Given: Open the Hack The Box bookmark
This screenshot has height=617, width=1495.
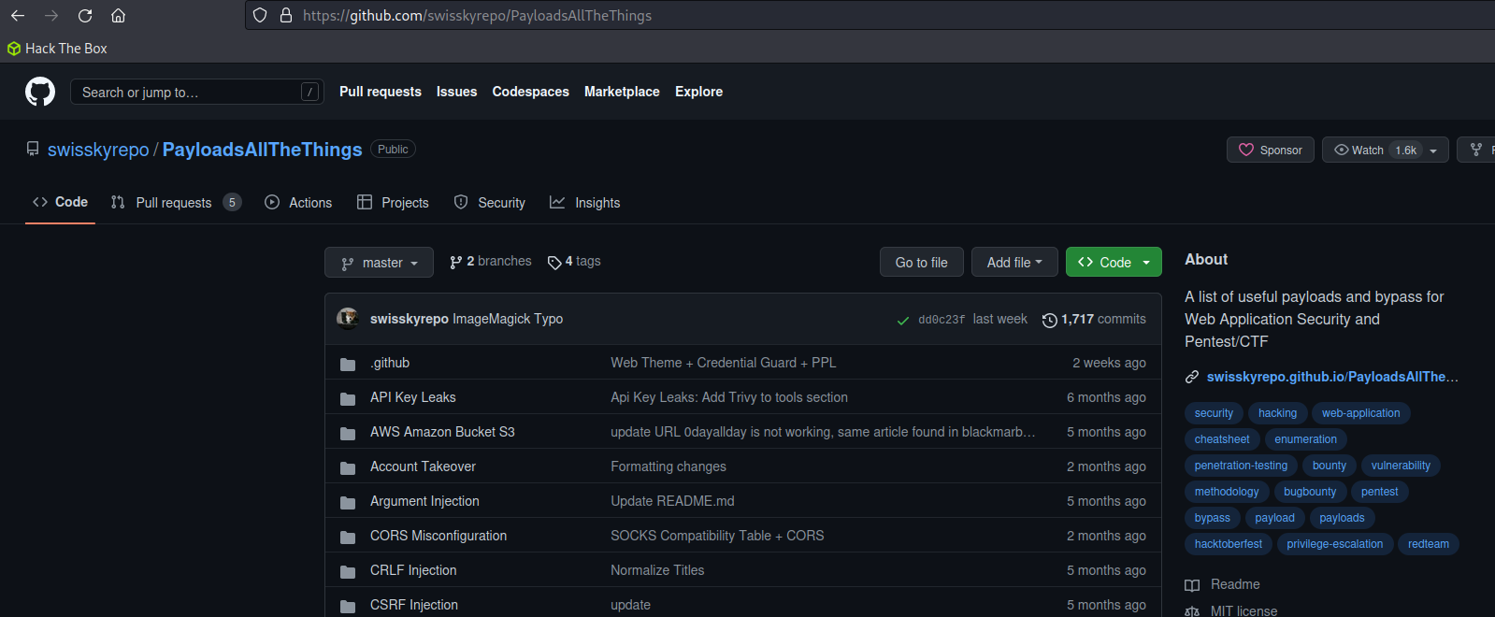Looking at the screenshot, I should (x=57, y=49).
